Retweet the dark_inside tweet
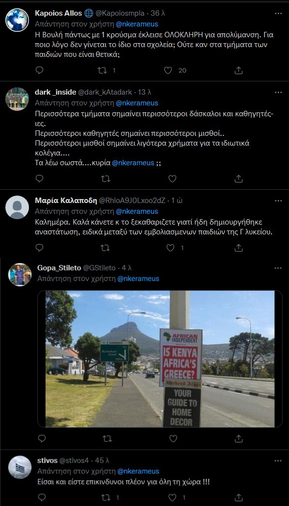The width and height of the screenshot is (289, 506). (106, 178)
